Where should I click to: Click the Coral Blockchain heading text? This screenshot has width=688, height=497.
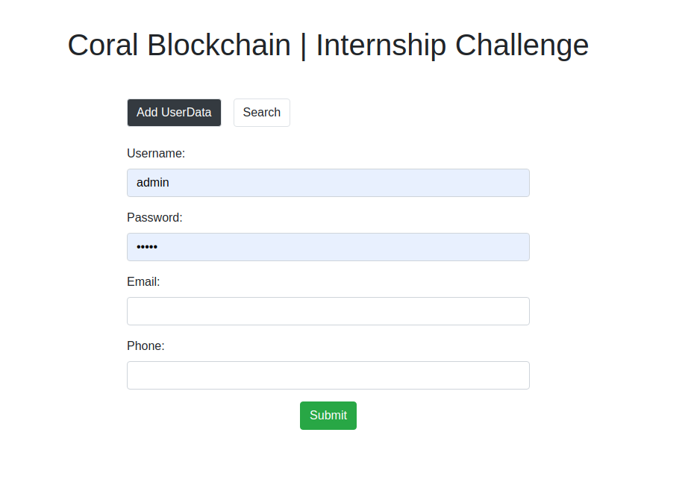click(179, 46)
